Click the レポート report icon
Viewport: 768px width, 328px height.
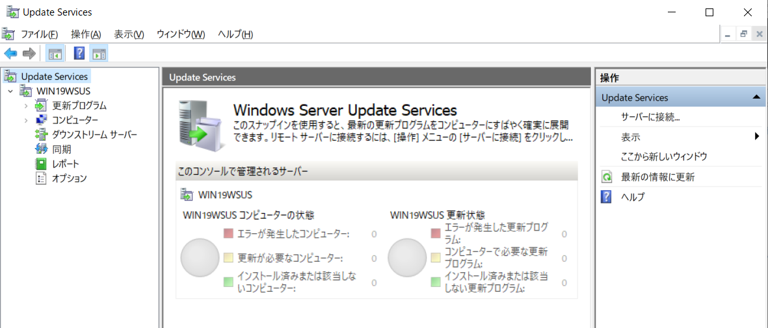(41, 164)
